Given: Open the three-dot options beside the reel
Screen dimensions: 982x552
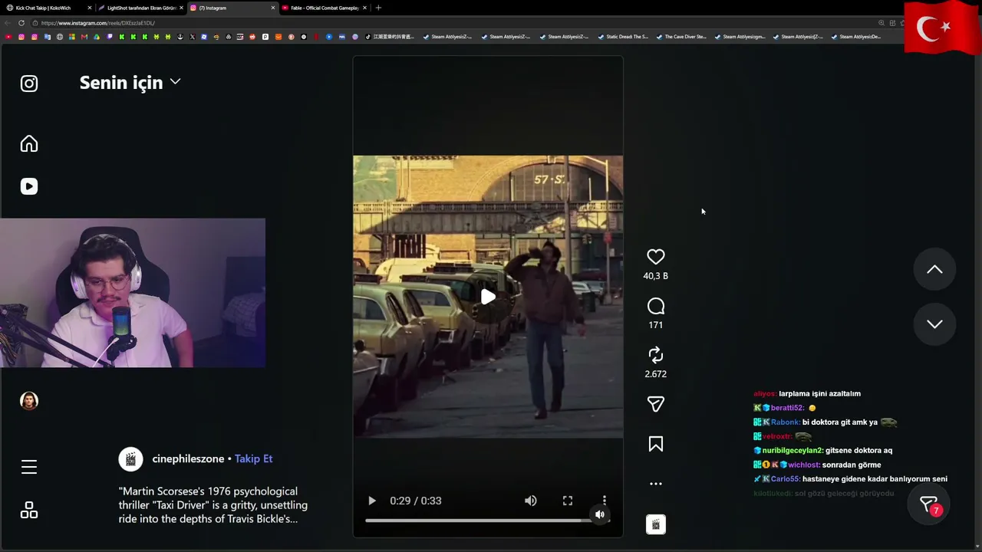Looking at the screenshot, I should tap(656, 484).
